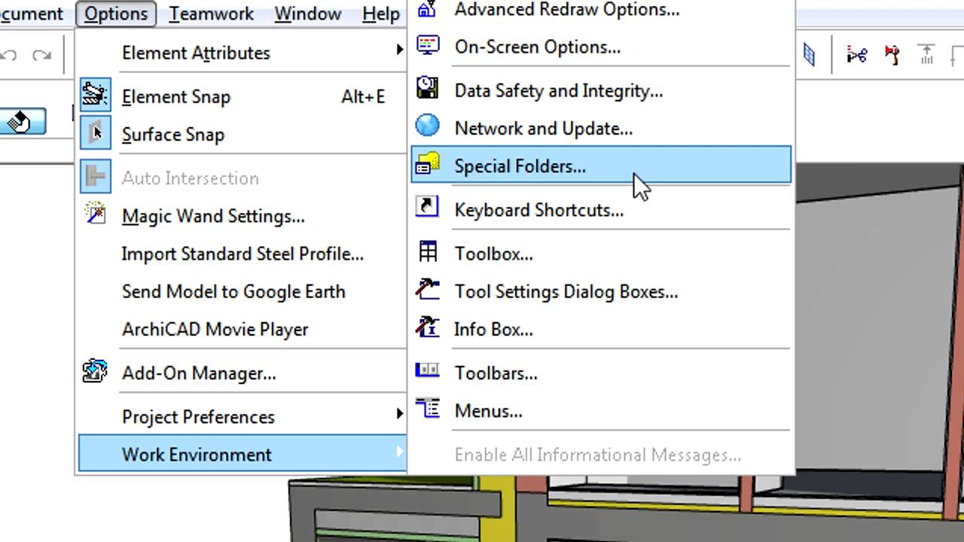The width and height of the screenshot is (964, 542).
Task: Click the Advanced Redraw Options icon
Action: 428,9
